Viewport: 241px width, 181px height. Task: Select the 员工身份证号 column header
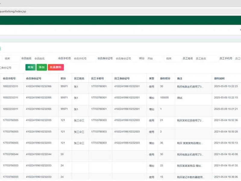coord(122,78)
